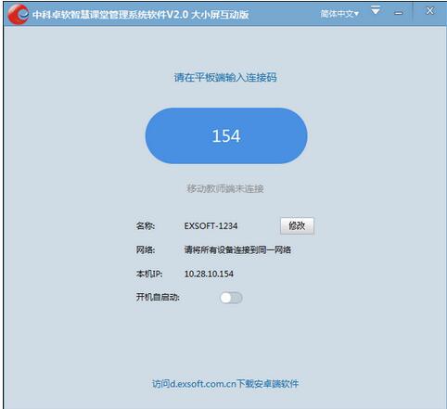
Task: Click the 请在平板端输入连接码 prompt text
Action: point(225,77)
